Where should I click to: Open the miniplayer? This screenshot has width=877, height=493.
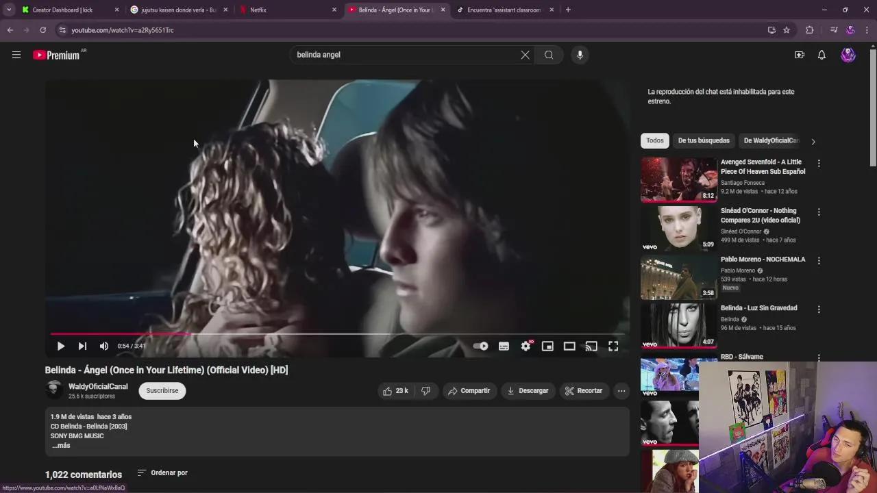point(547,346)
